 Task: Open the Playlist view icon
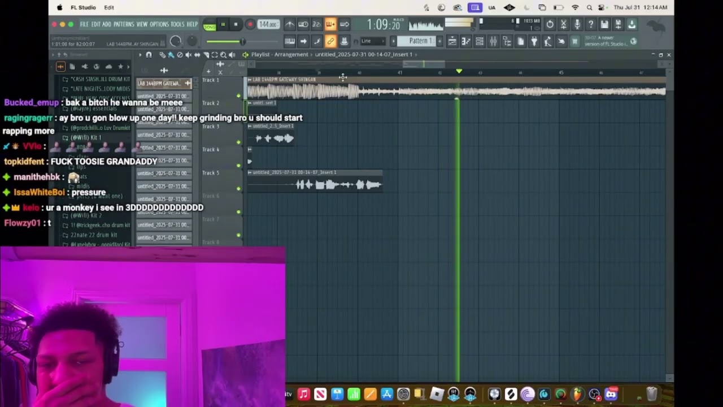(x=452, y=41)
